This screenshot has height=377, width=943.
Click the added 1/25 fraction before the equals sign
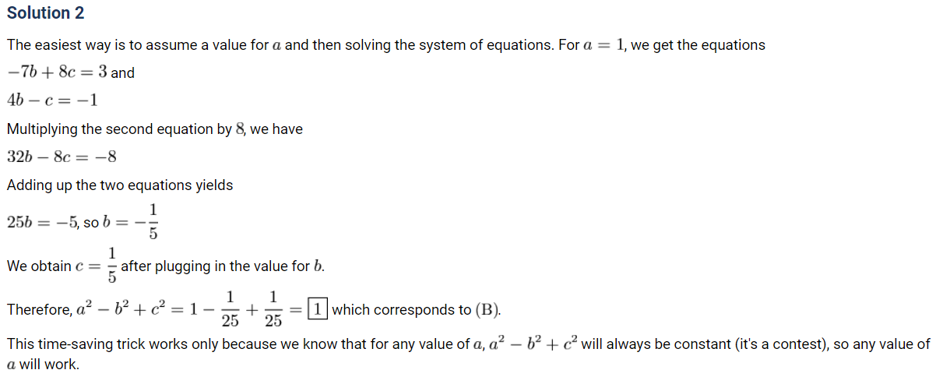coord(273,309)
